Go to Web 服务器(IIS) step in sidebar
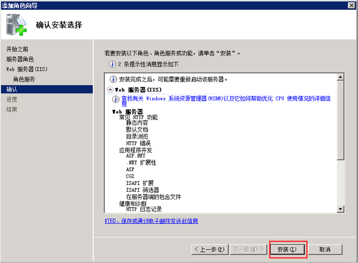The image size is (358, 263). 27,69
